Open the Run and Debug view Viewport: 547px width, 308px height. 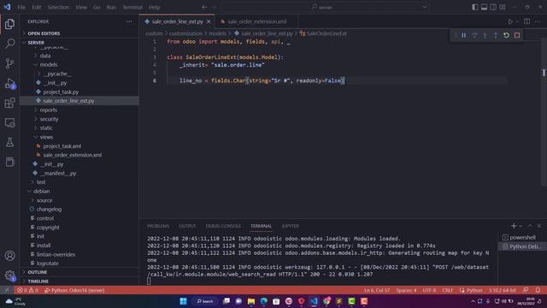tap(9, 84)
